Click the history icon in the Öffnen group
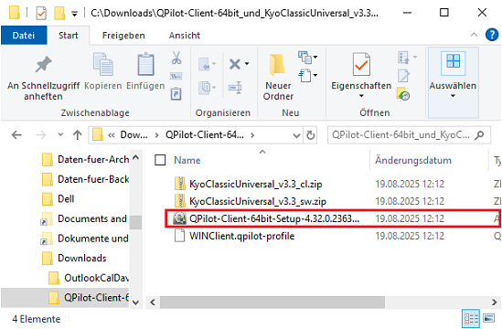The image size is (502, 329). pos(403,93)
